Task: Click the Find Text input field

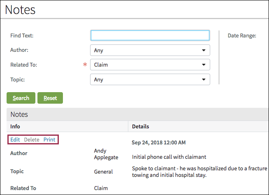Action: click(150, 36)
